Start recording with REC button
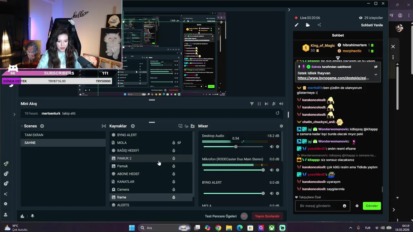Viewport: 413px width, 232px height. pos(244,216)
